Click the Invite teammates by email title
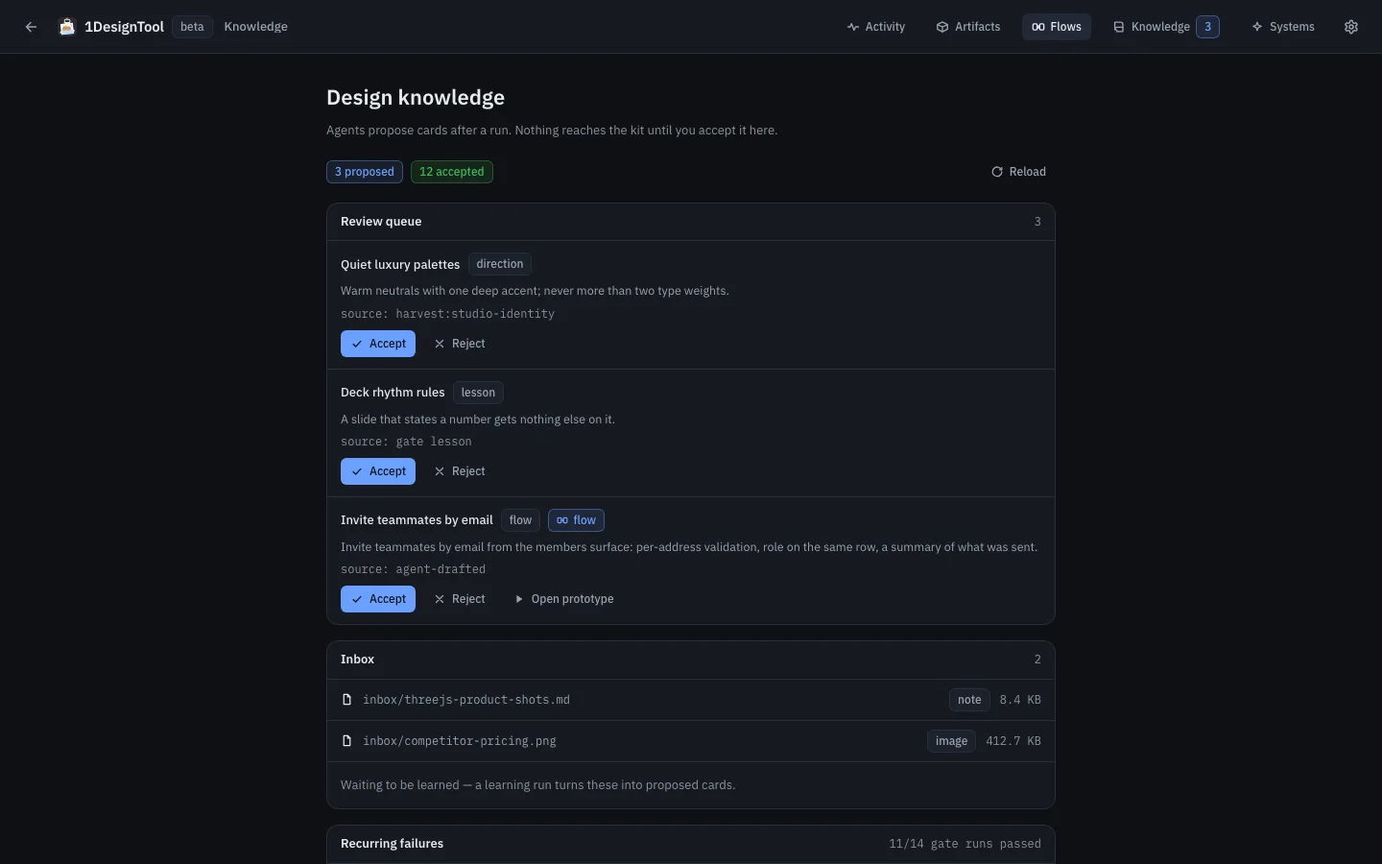1382x864 pixels. (417, 520)
